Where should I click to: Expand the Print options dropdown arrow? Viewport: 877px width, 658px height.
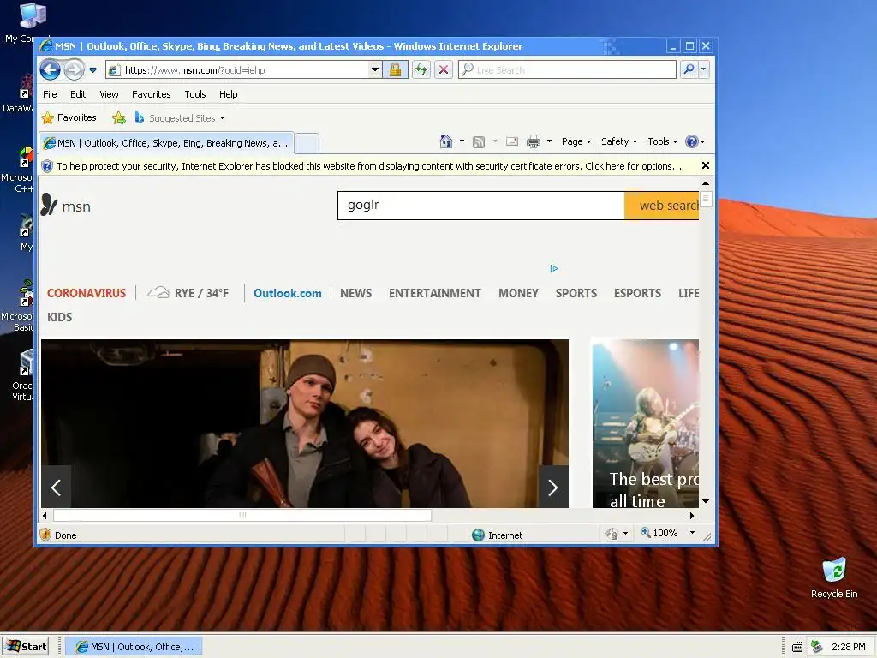549,141
